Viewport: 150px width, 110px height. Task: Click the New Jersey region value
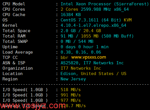[x=73, y=79]
